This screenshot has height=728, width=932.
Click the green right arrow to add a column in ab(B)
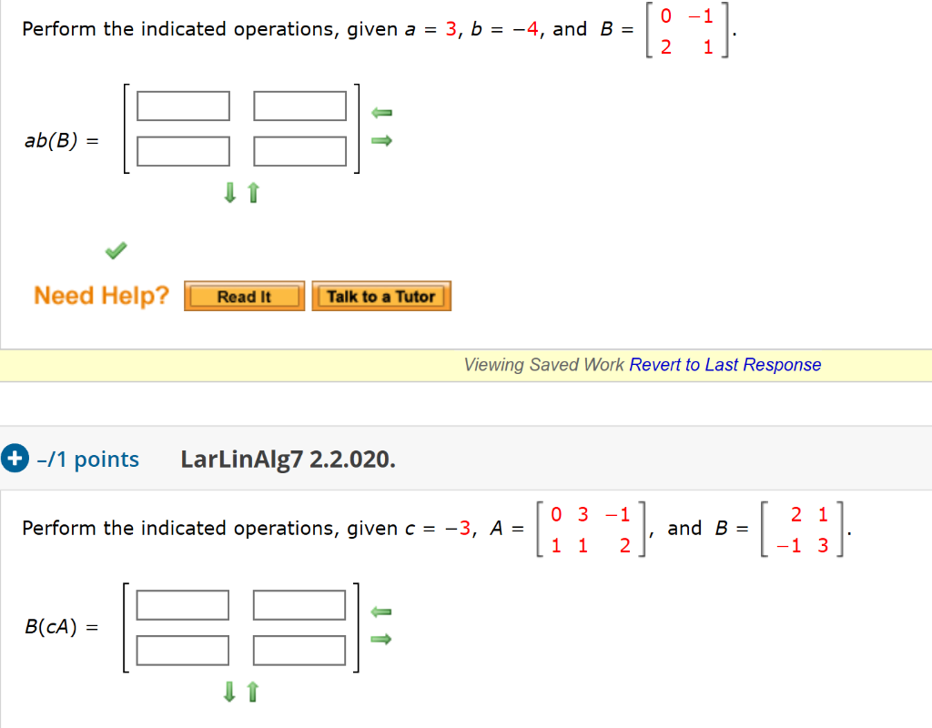(381, 140)
